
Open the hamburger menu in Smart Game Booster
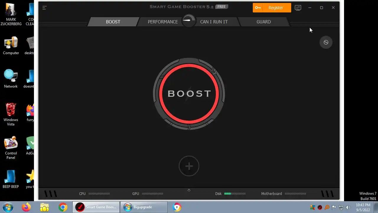click(45, 8)
